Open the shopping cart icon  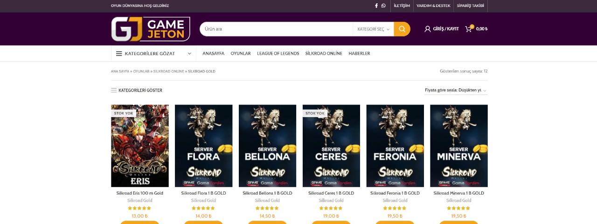click(469, 29)
